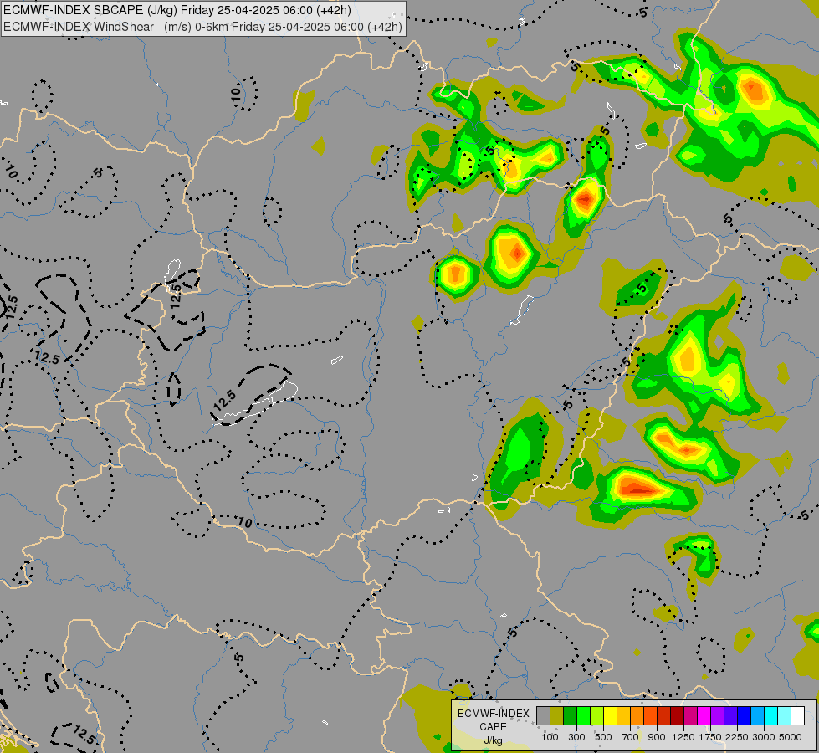Click the gray swatch in CAPE legend
The image size is (819, 753).
coord(543,715)
